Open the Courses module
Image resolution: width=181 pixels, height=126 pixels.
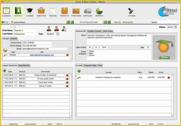click(30, 12)
